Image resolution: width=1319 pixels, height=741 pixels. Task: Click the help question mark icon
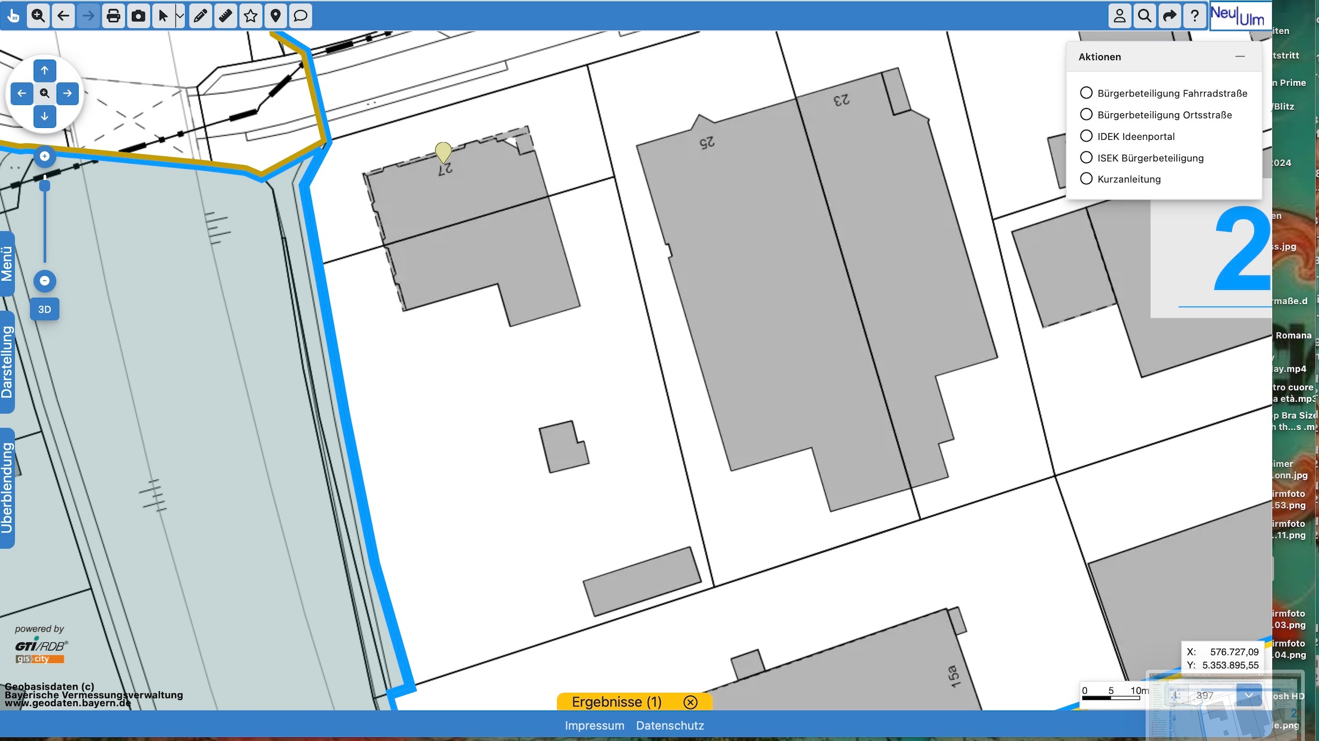pyautogui.click(x=1195, y=16)
